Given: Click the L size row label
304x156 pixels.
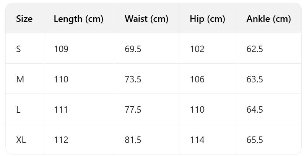Looking at the screenshot, I should click(18, 110).
